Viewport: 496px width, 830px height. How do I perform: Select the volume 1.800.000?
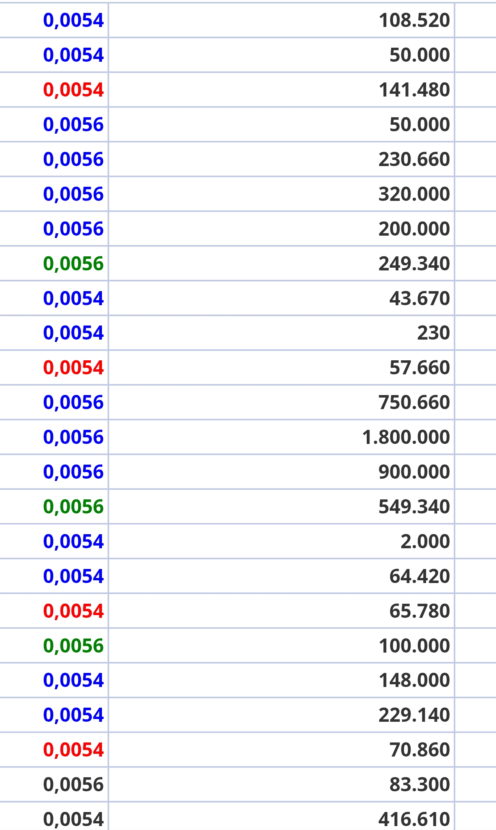point(406,437)
